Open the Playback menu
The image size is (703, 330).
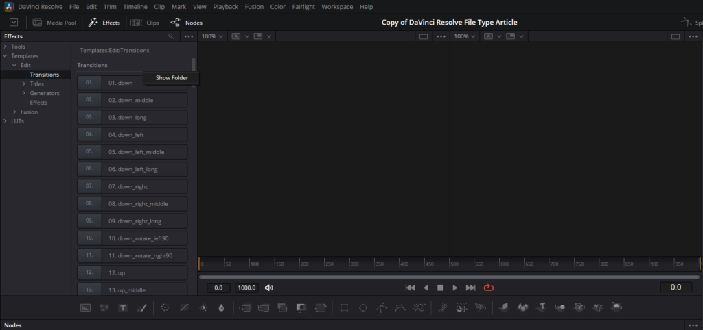click(225, 7)
